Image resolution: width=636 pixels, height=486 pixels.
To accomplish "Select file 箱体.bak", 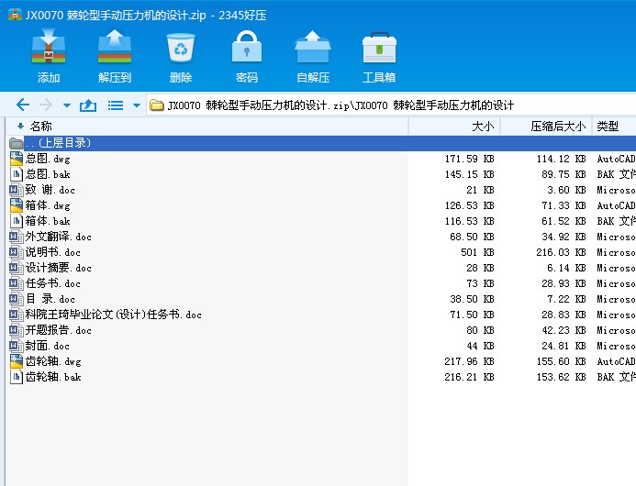I will pos(48,221).
